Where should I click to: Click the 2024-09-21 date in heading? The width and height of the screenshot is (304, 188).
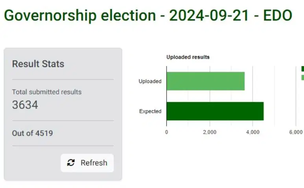[x=209, y=15]
